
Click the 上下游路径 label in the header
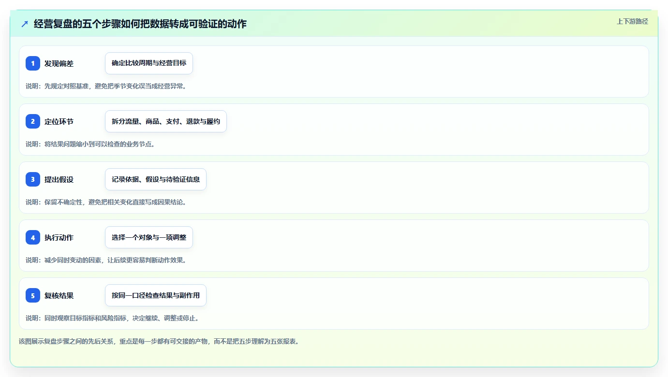coord(632,21)
